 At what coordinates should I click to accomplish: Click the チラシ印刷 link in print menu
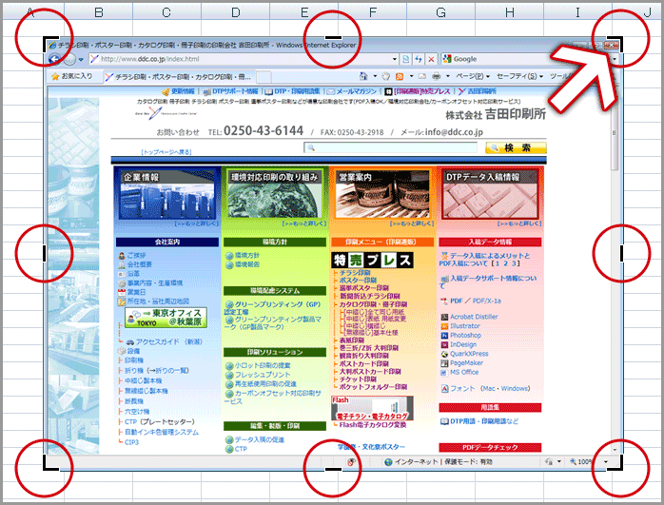pos(355,273)
